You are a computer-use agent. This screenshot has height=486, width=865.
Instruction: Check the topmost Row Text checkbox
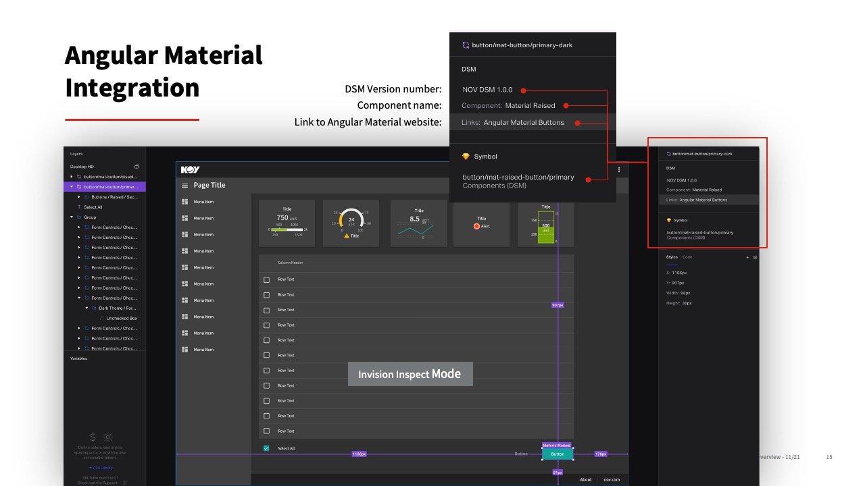click(x=266, y=279)
